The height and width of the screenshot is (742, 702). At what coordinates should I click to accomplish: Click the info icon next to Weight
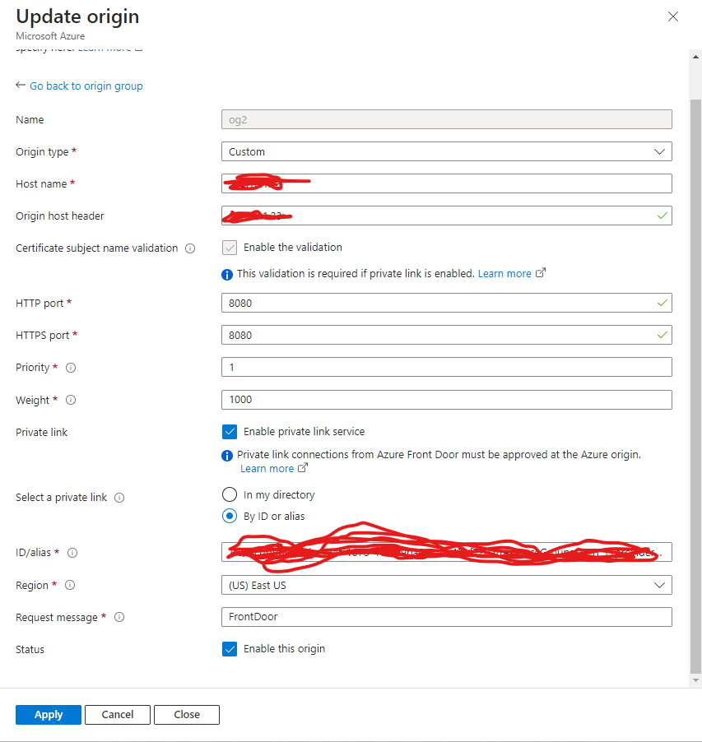tap(71, 401)
